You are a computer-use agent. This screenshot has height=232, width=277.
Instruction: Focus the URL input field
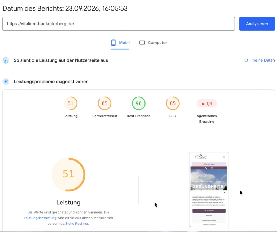[x=118, y=24]
